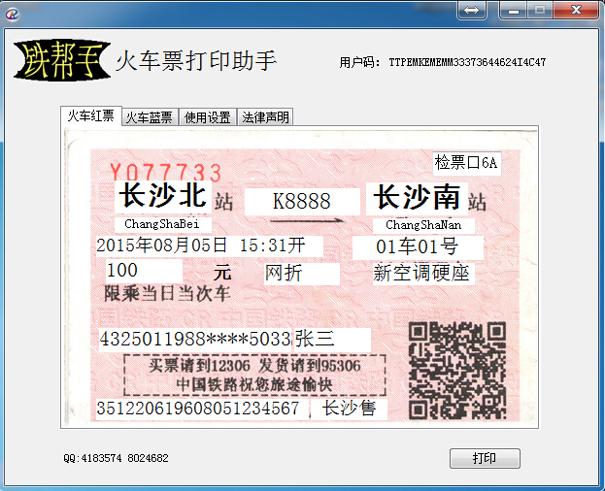The height and width of the screenshot is (491, 605).
Task: Edit the ID number field 4325011988****5033
Action: [195, 340]
